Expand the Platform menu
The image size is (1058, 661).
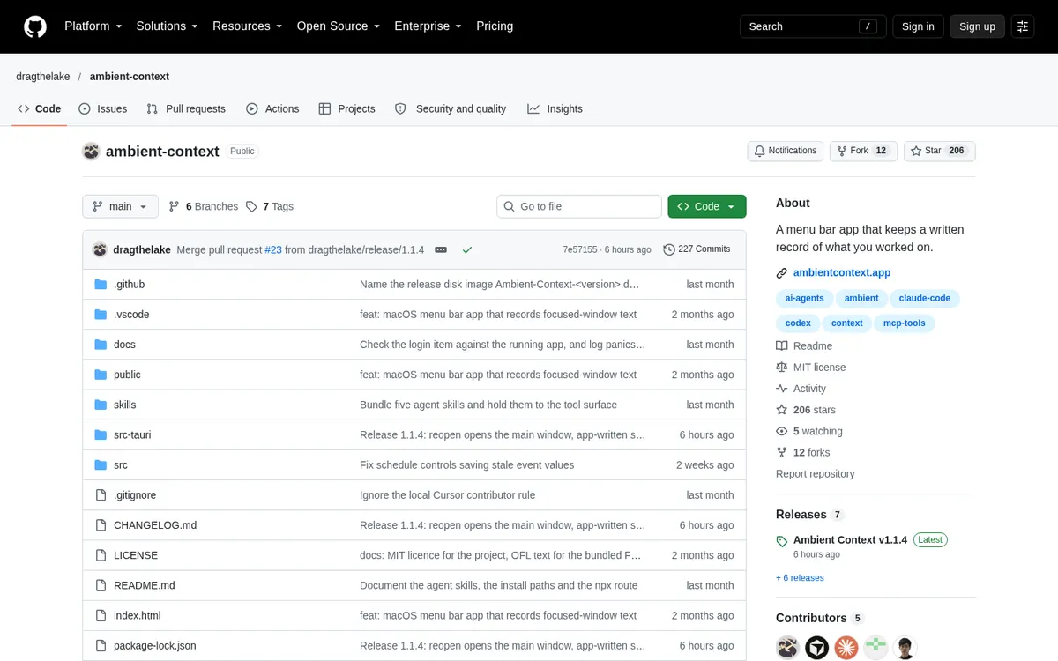[x=93, y=26]
